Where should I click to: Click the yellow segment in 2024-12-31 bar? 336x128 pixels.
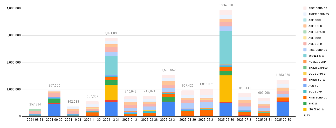[111, 92]
